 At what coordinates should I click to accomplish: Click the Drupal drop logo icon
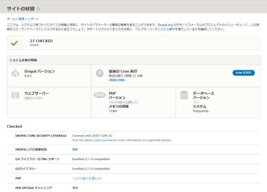(x=16, y=73)
